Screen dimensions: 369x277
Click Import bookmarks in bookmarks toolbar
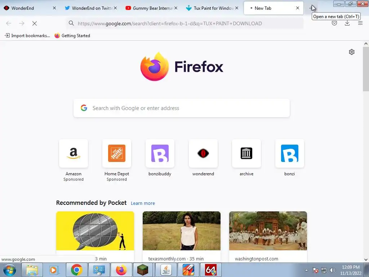(27, 36)
